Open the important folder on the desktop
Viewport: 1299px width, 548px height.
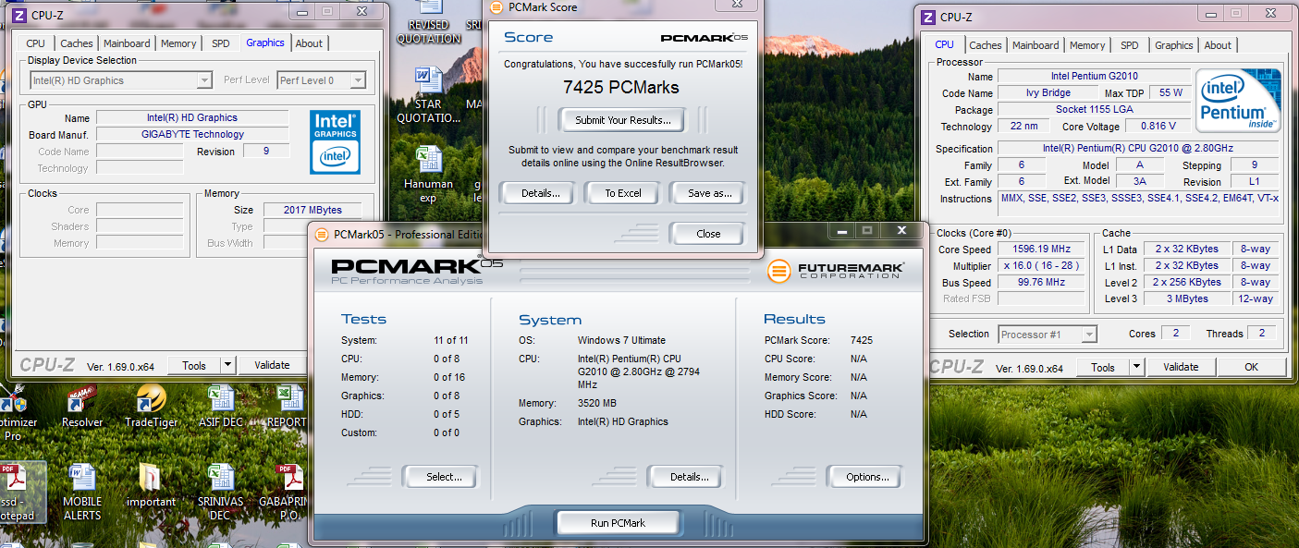(151, 485)
